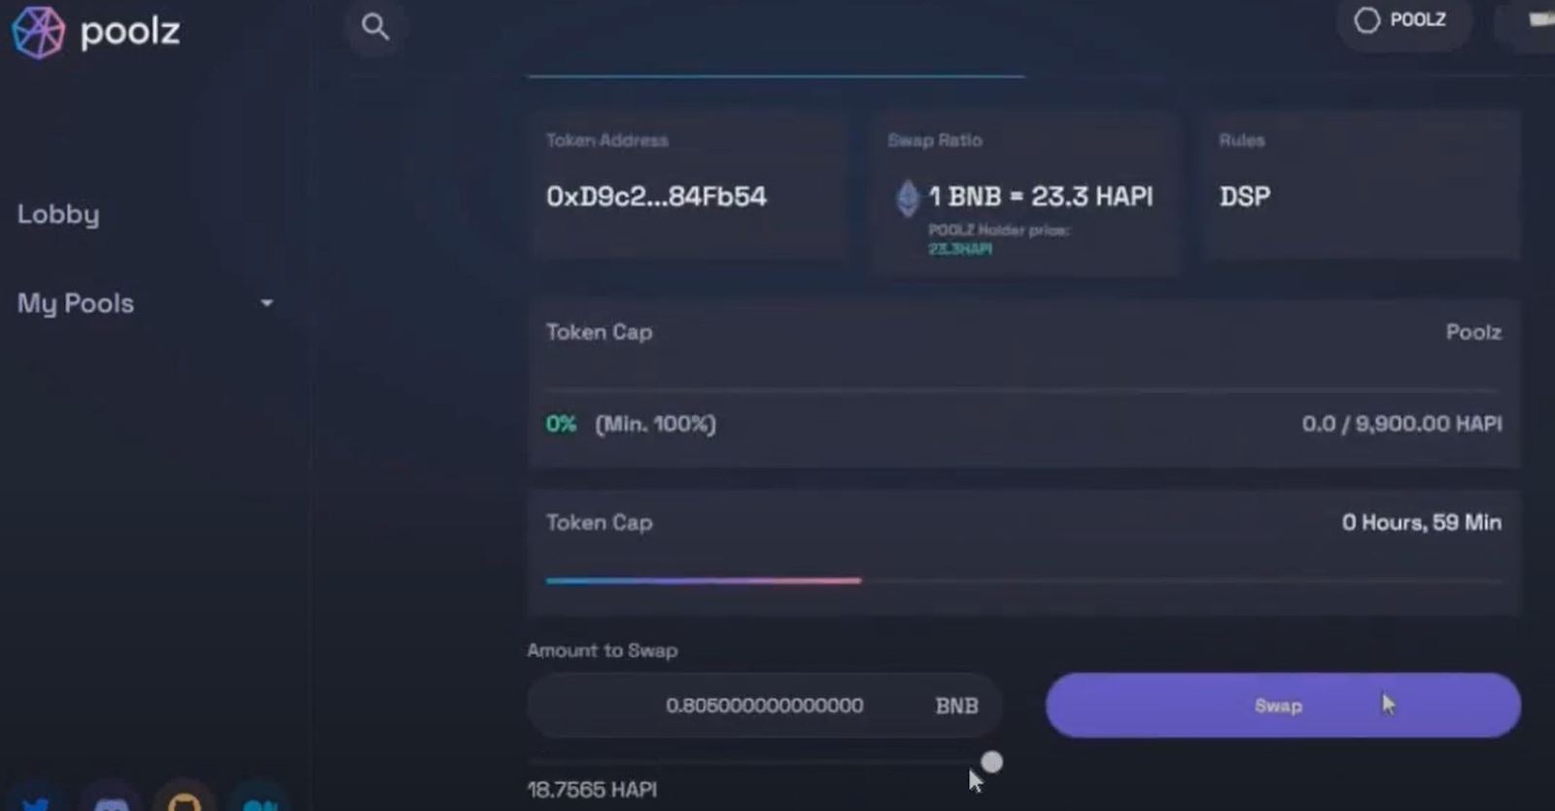The image size is (1555, 811).
Task: Open search with the magnifier icon
Action: coord(375,27)
